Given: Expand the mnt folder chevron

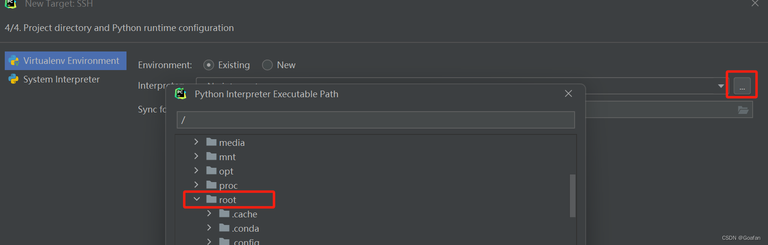Looking at the screenshot, I should pyautogui.click(x=196, y=156).
